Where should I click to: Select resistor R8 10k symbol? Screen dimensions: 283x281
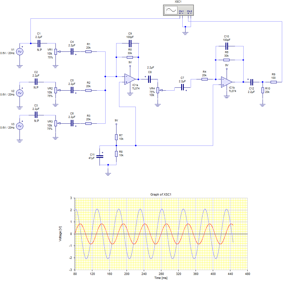[116, 154]
